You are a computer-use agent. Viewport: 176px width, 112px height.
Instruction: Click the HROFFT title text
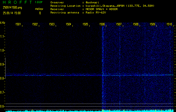[17, 2]
